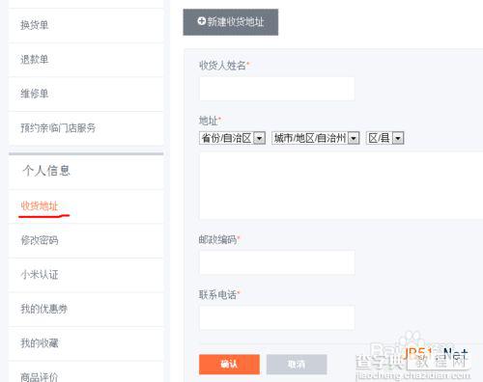Focus the 联系电话 input field
The width and height of the screenshot is (483, 382).
[x=277, y=317]
